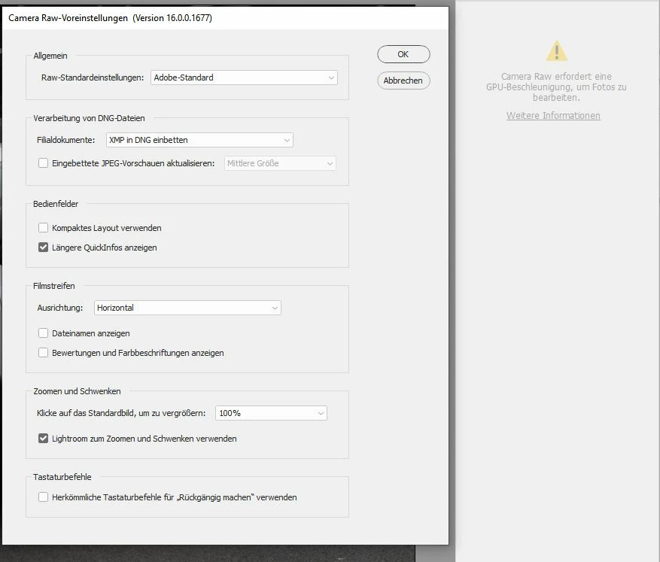Open the Ausrichtung Horizontal dropdown
The height and width of the screenshot is (562, 660).
tap(187, 308)
